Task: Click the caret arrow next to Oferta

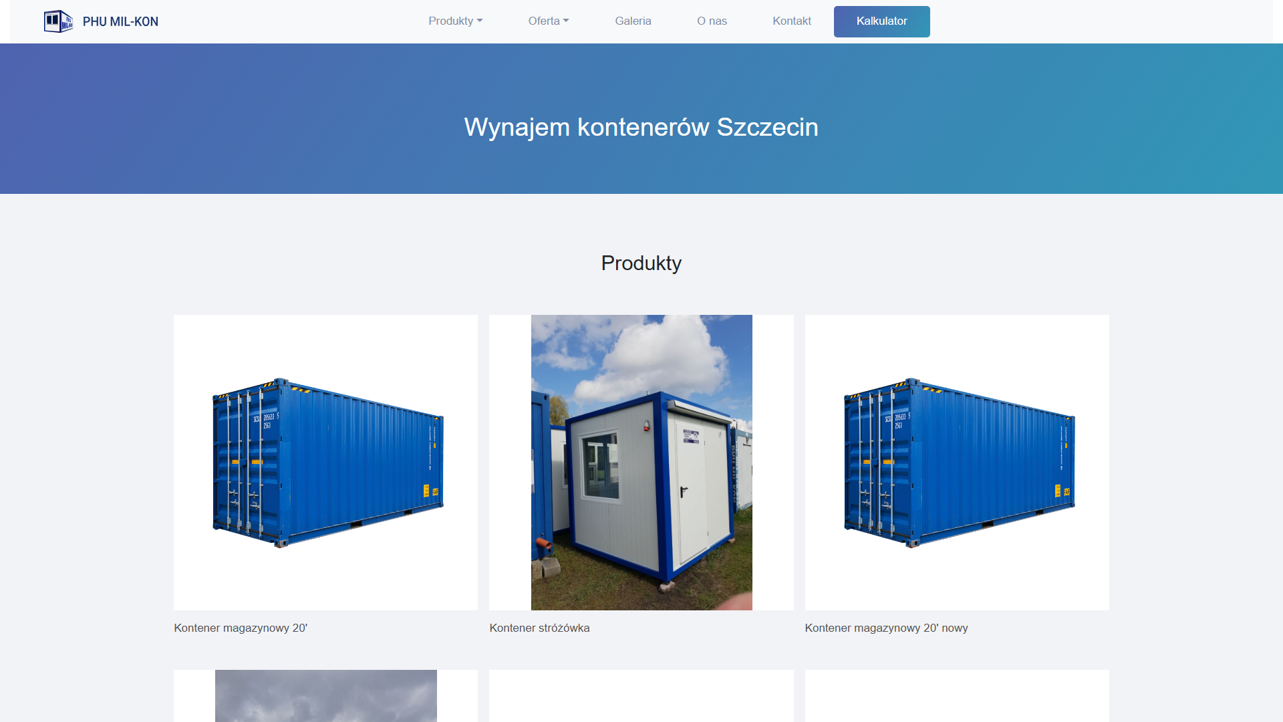Action: tap(566, 21)
